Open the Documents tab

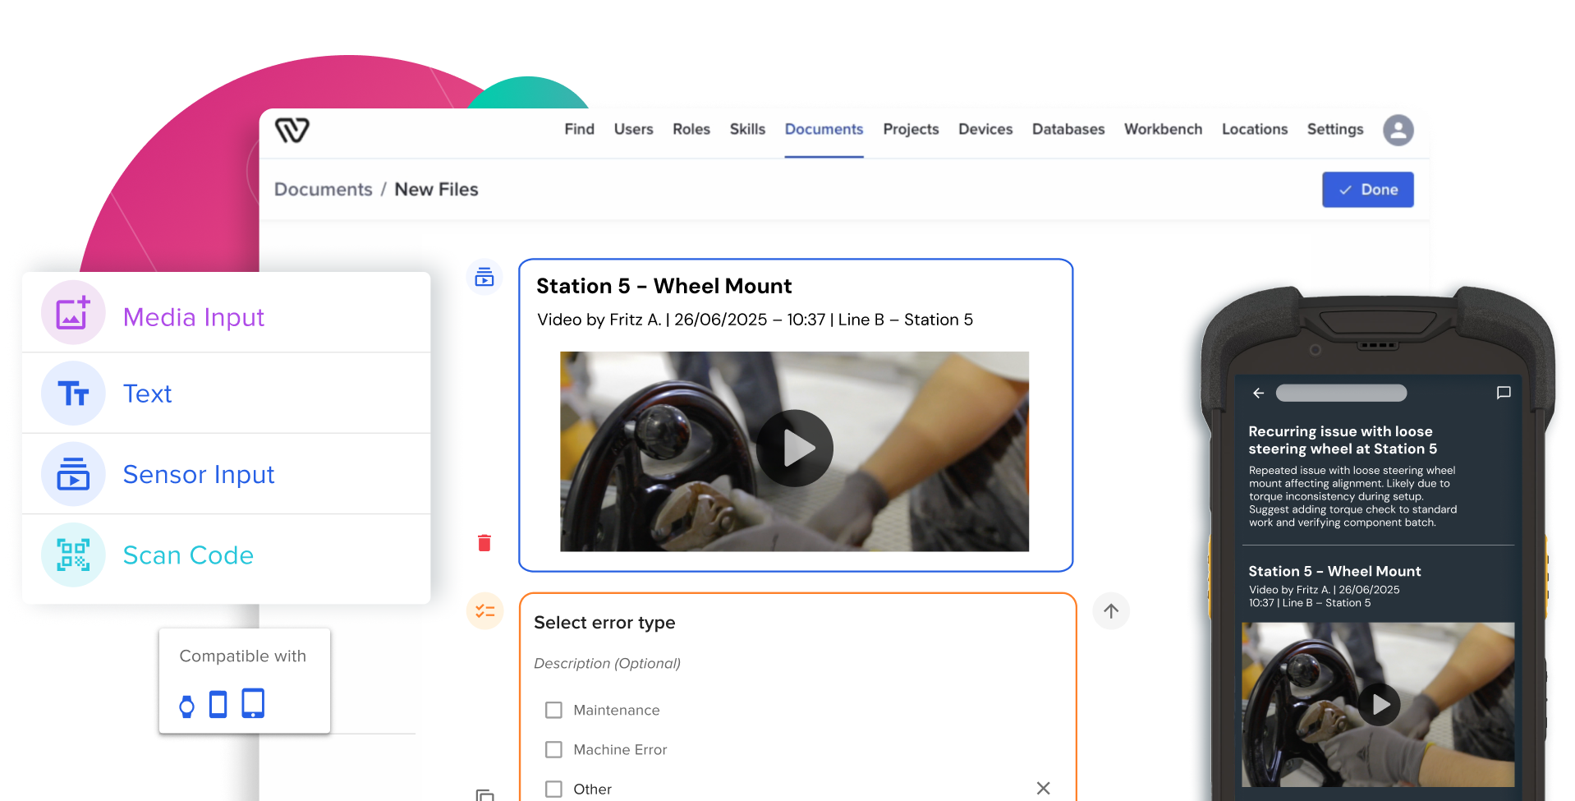tap(824, 130)
